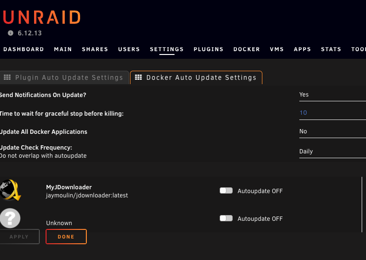Click Autoupdate OFF label for Unknown
The width and height of the screenshot is (366, 260).
pyautogui.click(x=260, y=218)
